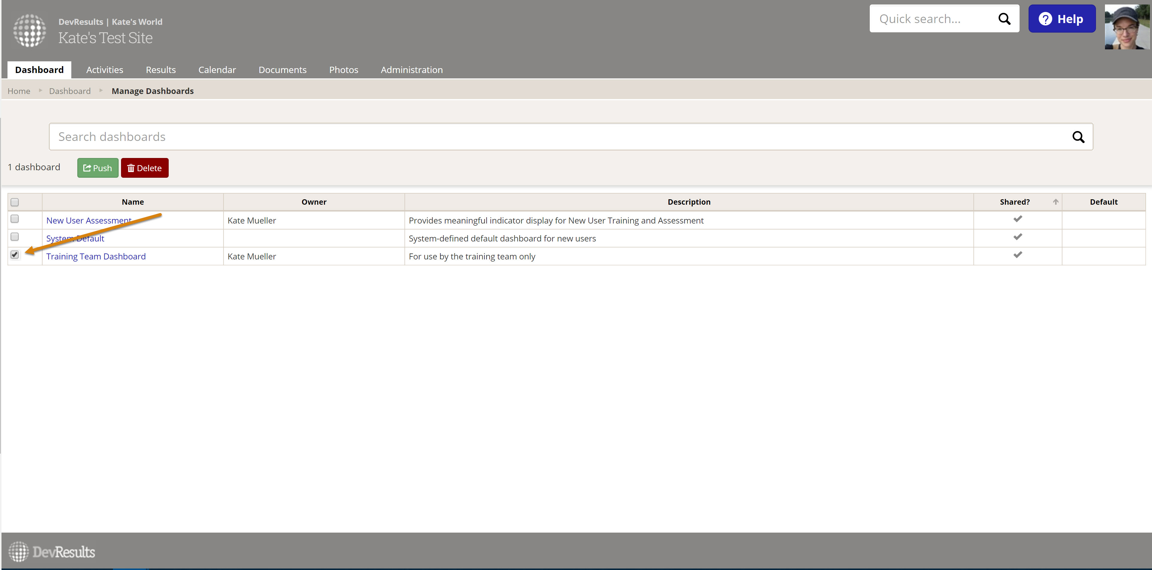Switch to the Results tab
The height and width of the screenshot is (570, 1152).
pos(161,70)
